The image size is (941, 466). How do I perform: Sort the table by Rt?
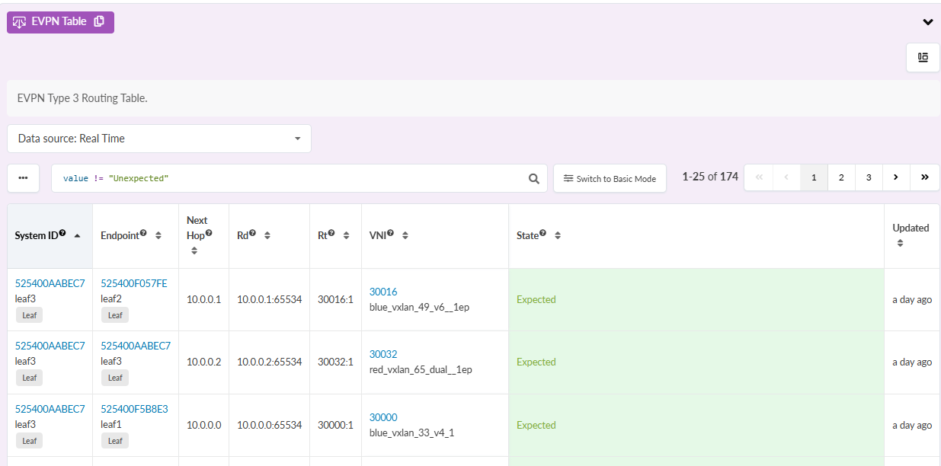pyautogui.click(x=347, y=236)
